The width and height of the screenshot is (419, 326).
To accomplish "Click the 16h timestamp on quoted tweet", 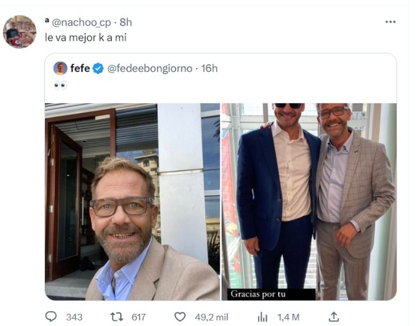I will (x=209, y=68).
